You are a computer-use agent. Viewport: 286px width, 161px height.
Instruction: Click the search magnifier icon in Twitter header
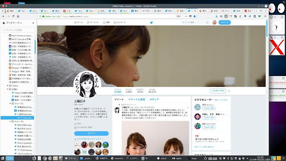coord(207,22)
